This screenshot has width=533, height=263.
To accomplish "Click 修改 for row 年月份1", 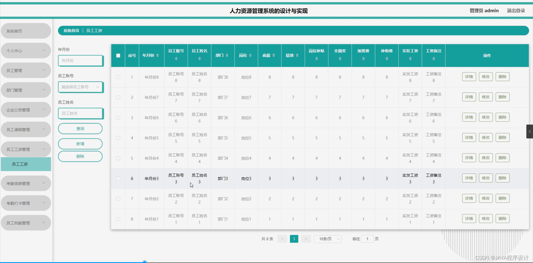I will [486, 218].
